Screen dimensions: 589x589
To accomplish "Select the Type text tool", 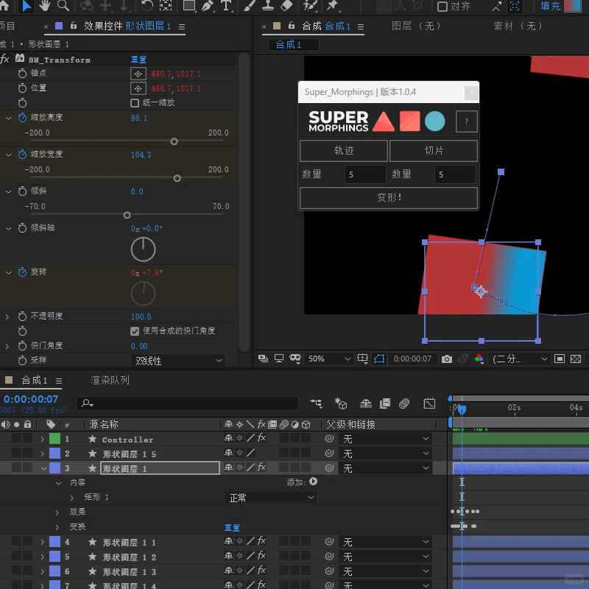I will click(x=226, y=6).
